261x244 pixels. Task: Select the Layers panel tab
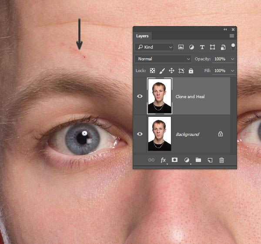(x=142, y=36)
